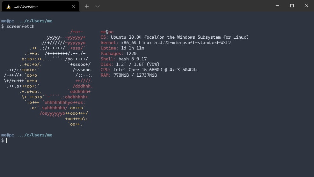Click the typed 'screenfetch' command text
Viewport: 314px width, 177px height.
coord(20,26)
